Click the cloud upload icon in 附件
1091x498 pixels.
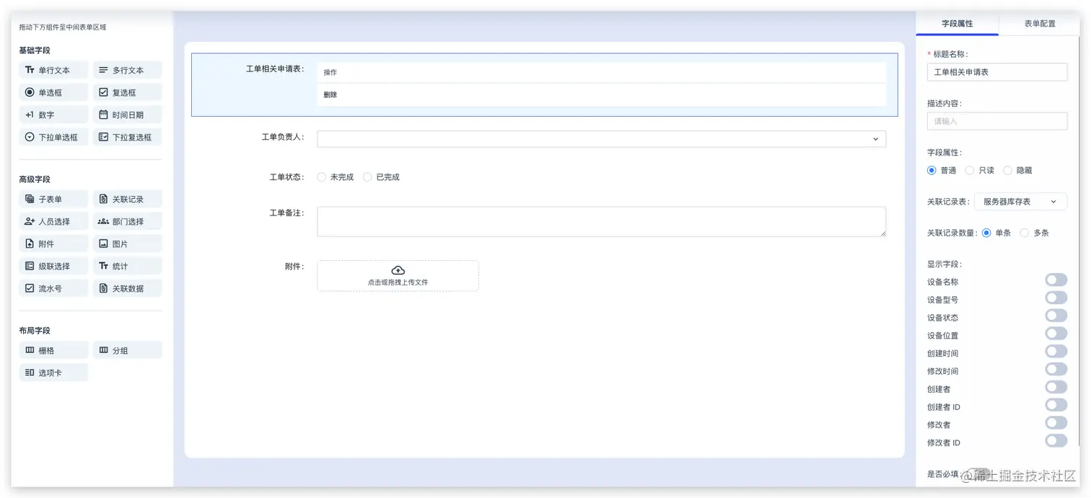[398, 270]
